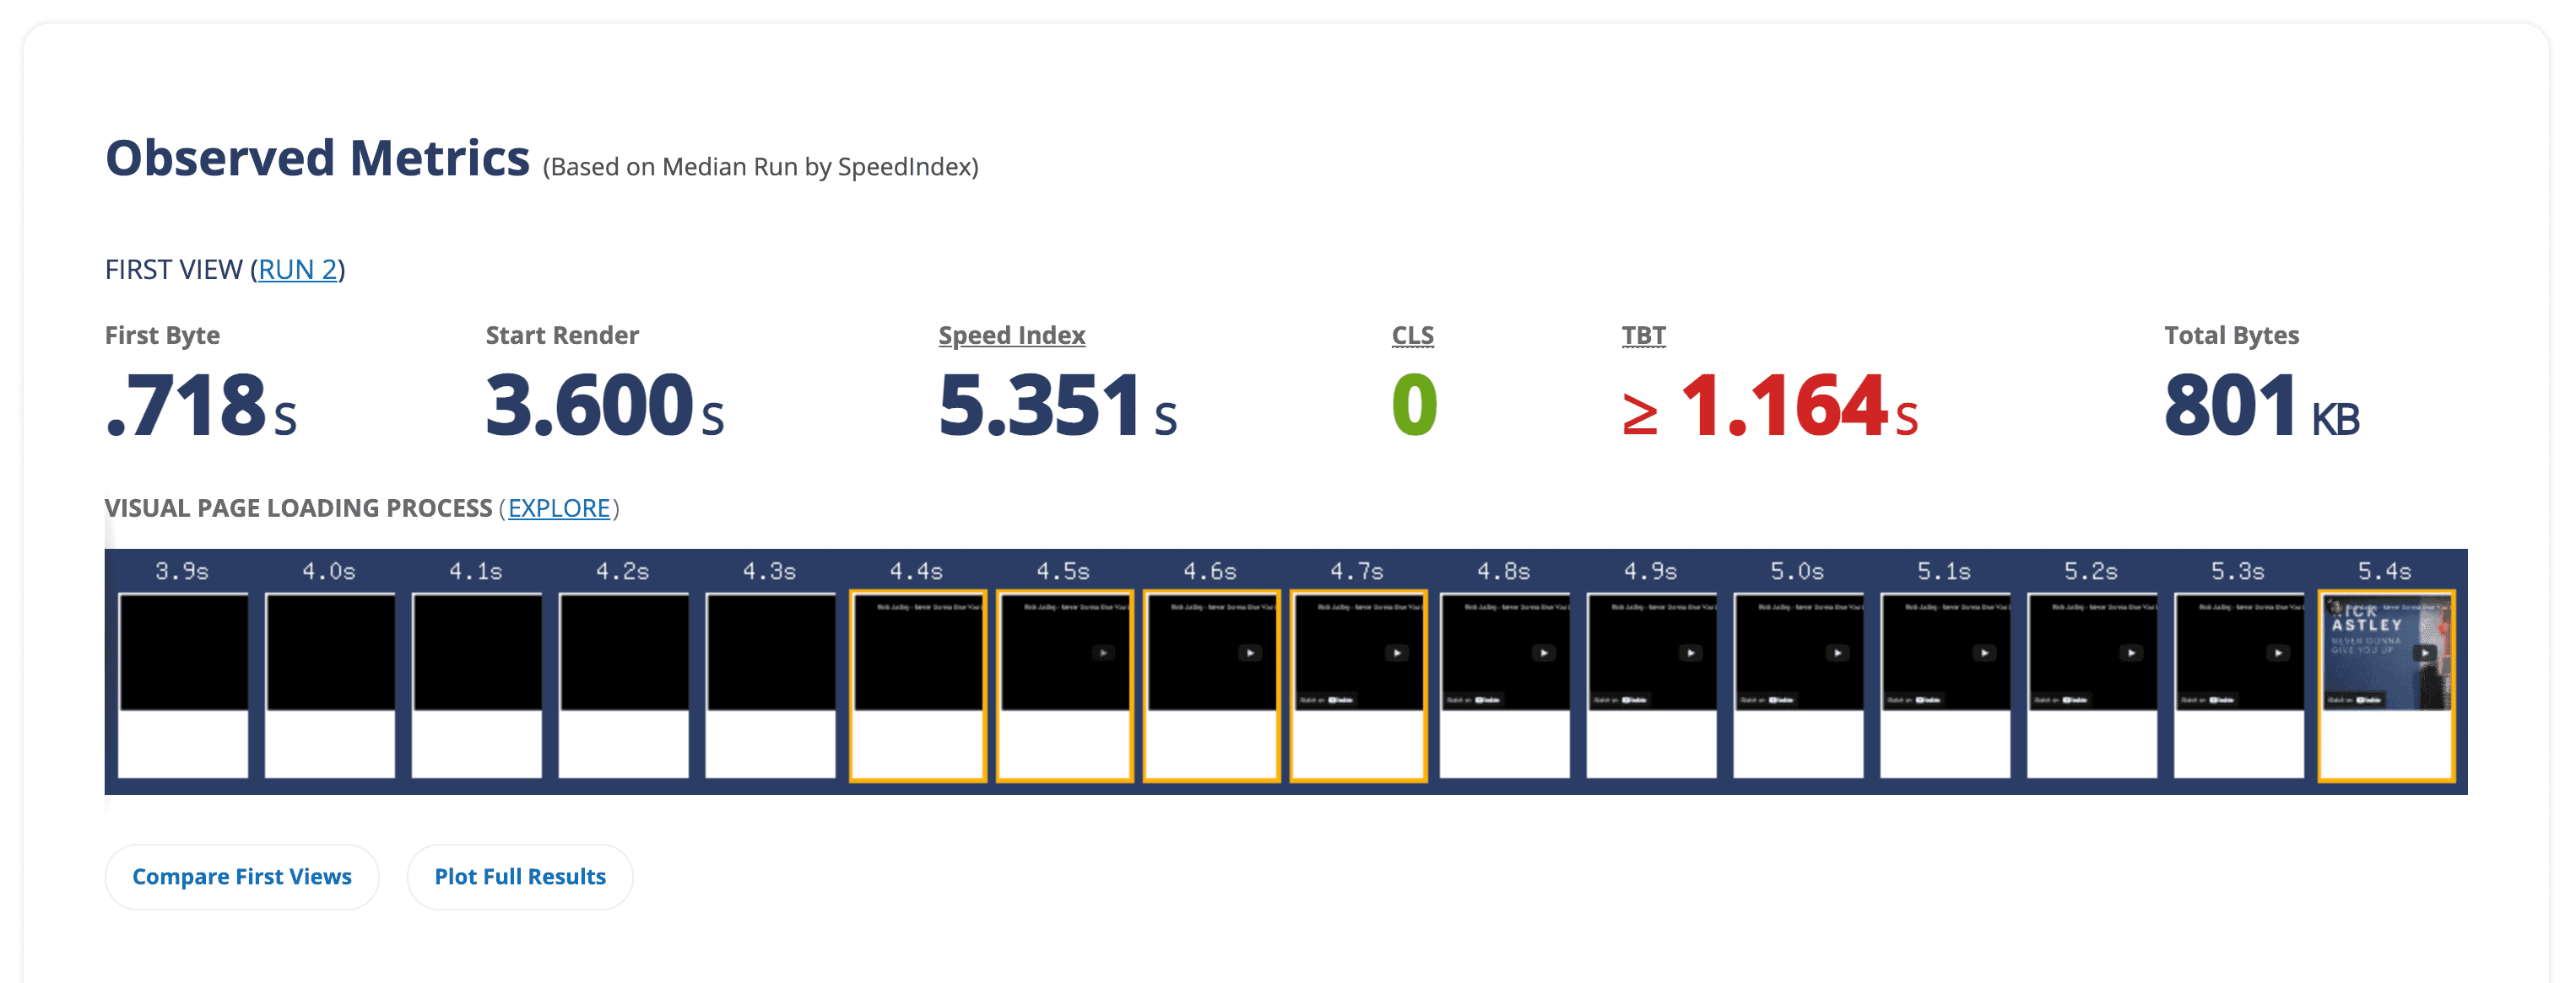This screenshot has height=983, width=2576.
Task: Click the First Byte label
Action: pyautogui.click(x=162, y=336)
